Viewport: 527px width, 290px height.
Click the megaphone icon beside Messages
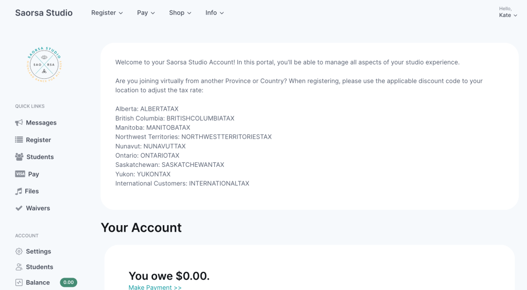point(19,123)
